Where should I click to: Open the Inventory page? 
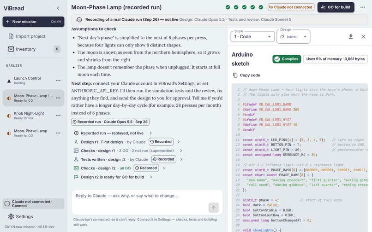coord(33,49)
